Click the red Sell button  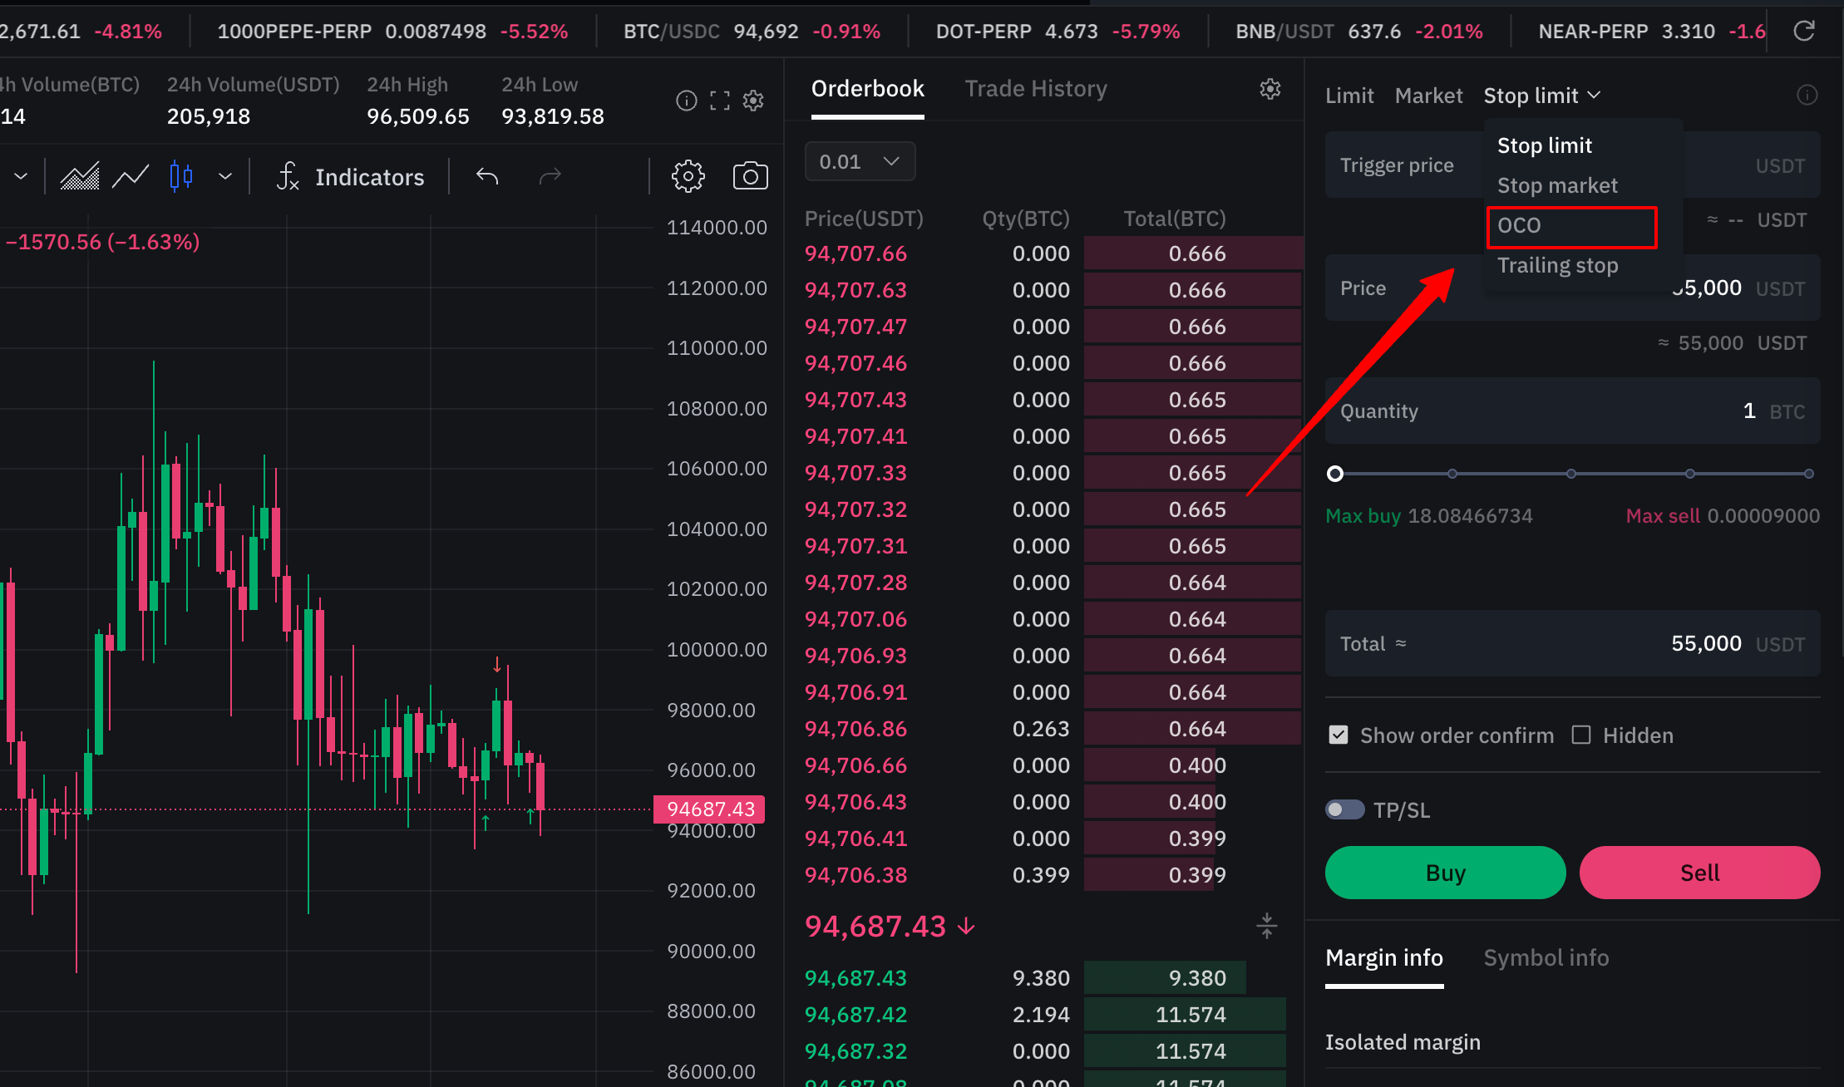coord(1700,873)
